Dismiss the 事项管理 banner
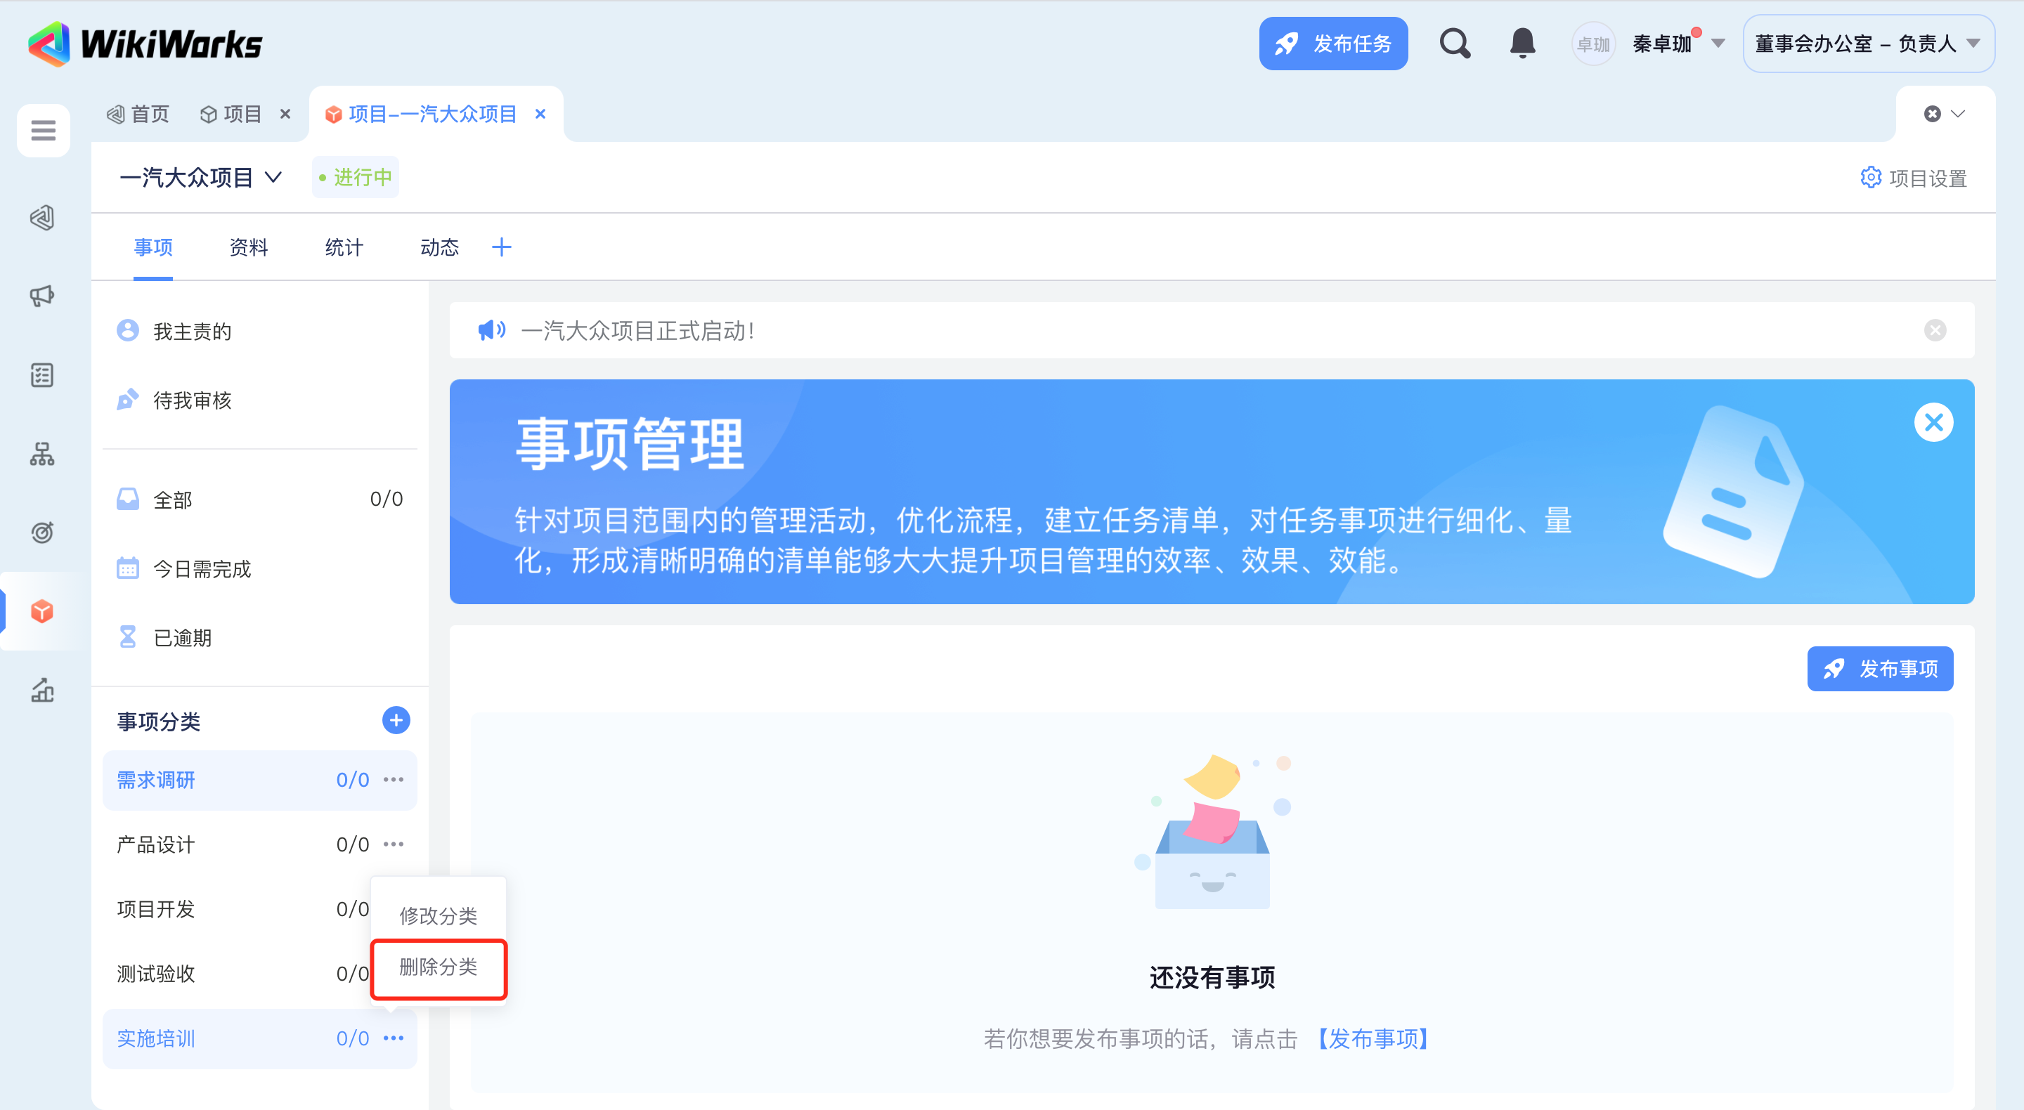The image size is (2024, 1110). [x=1933, y=423]
